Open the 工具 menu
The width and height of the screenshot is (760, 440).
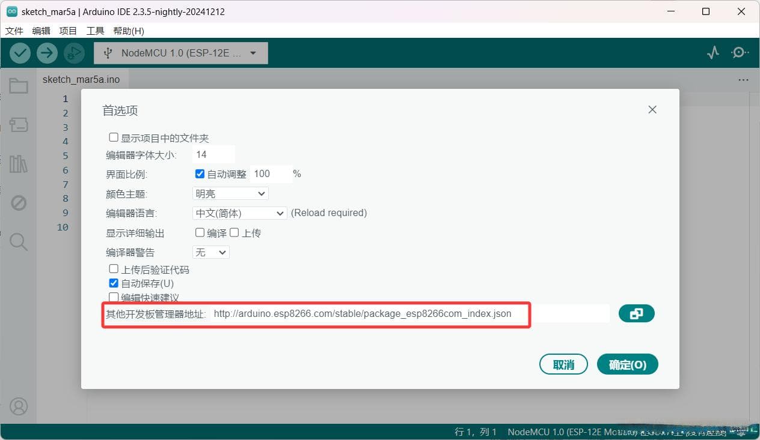coord(95,31)
